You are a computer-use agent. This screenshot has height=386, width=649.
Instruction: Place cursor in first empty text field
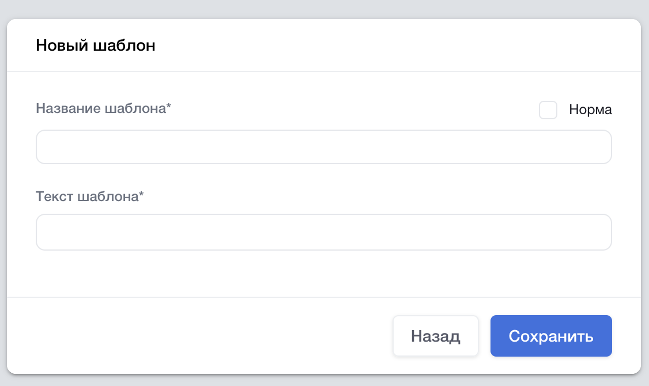point(323,147)
